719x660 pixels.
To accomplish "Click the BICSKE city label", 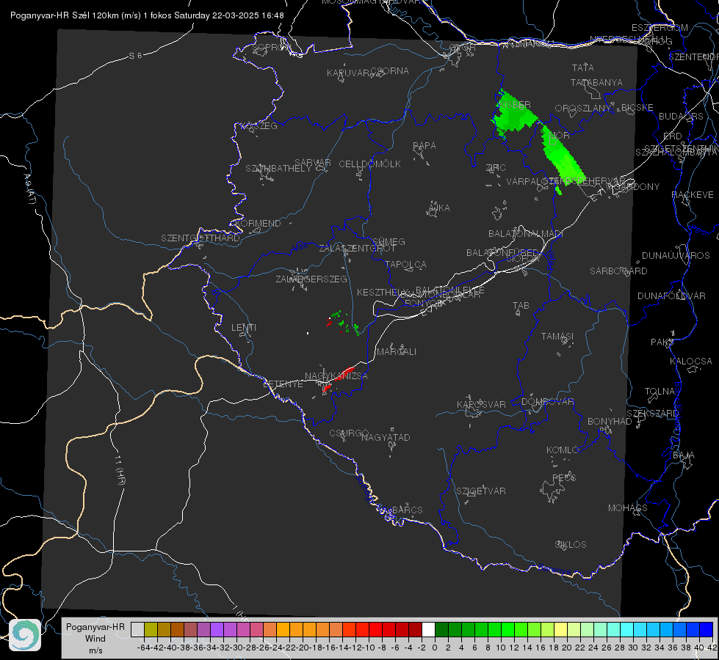I will click(x=637, y=108).
